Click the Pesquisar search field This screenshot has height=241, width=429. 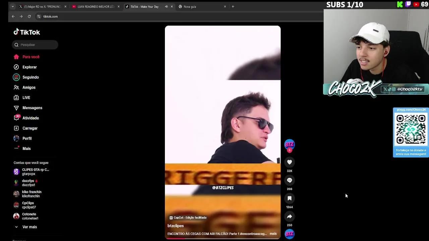click(35, 45)
